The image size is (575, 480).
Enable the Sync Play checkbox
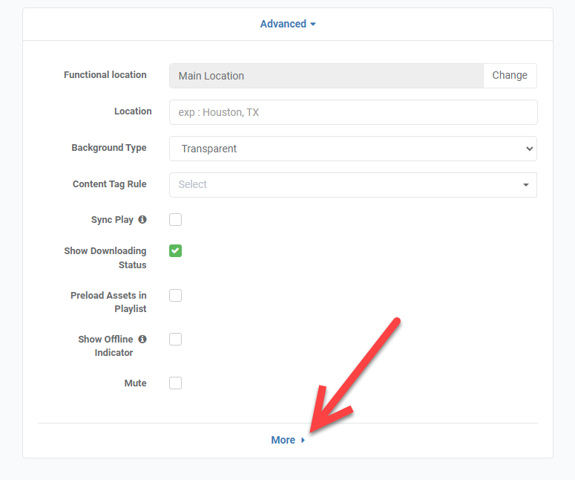coord(175,220)
